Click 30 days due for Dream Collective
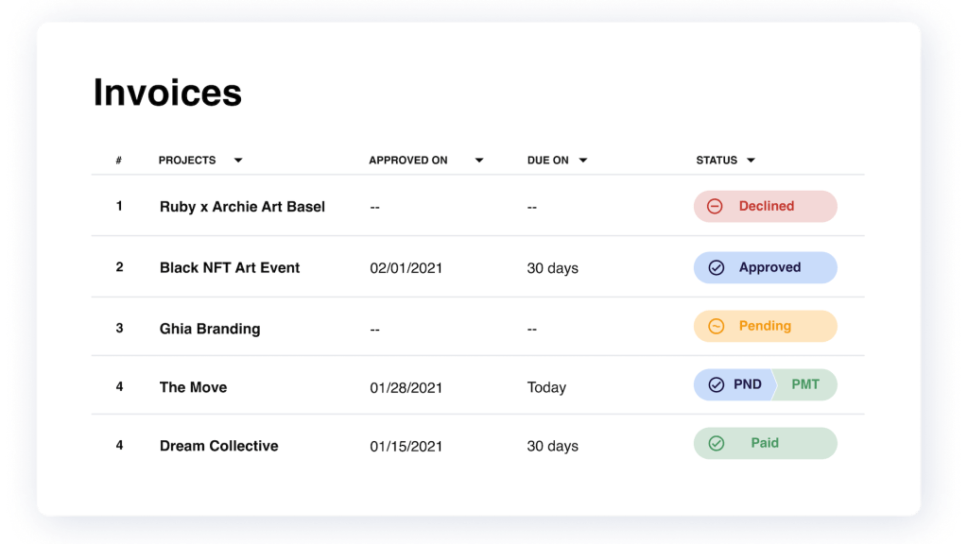 [x=552, y=447]
